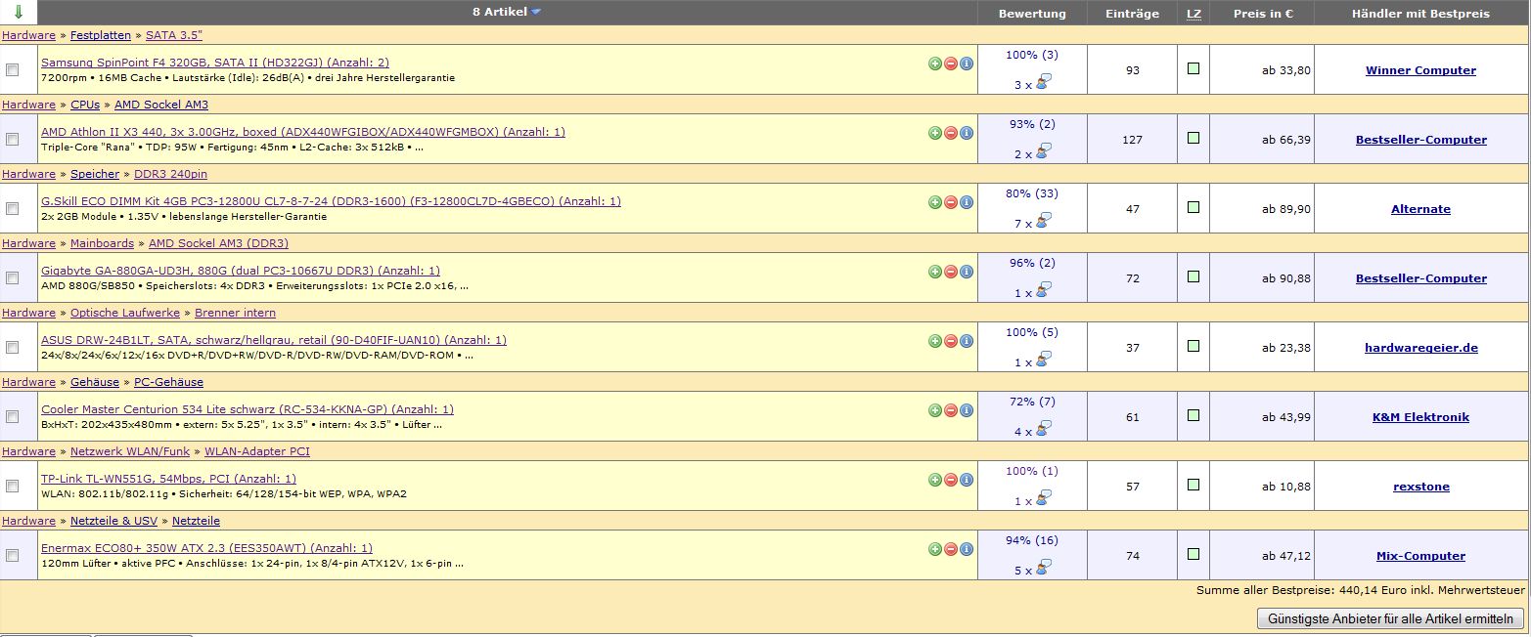Open the DDR3 240pin category link
The height and width of the screenshot is (637, 1531).
coord(170,174)
